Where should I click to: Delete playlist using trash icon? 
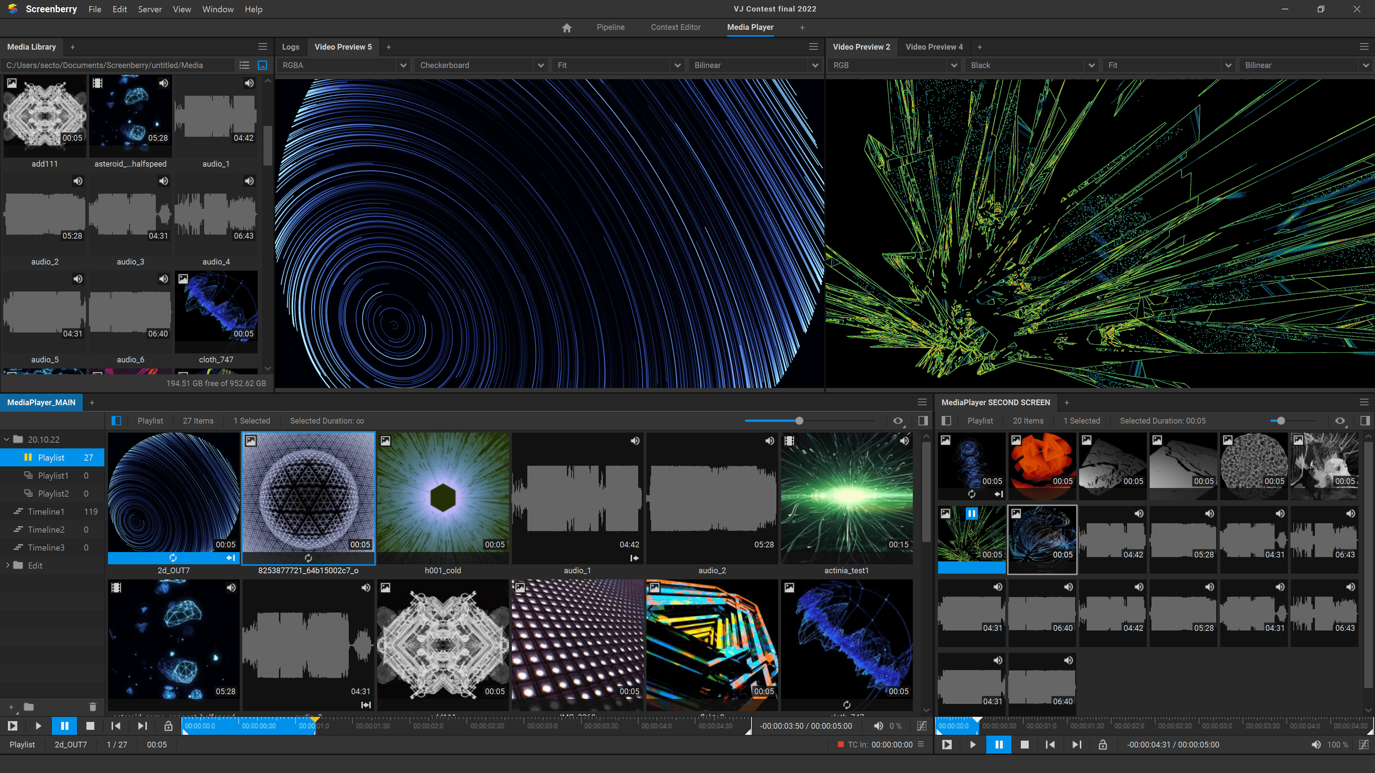coord(93,707)
